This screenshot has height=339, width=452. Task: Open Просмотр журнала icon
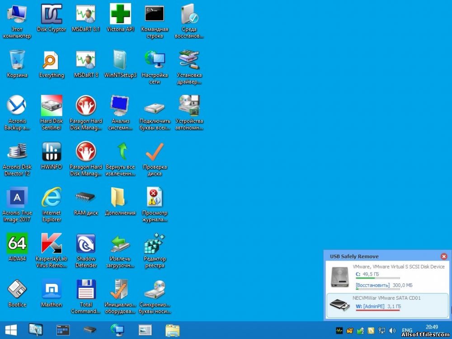point(155,204)
